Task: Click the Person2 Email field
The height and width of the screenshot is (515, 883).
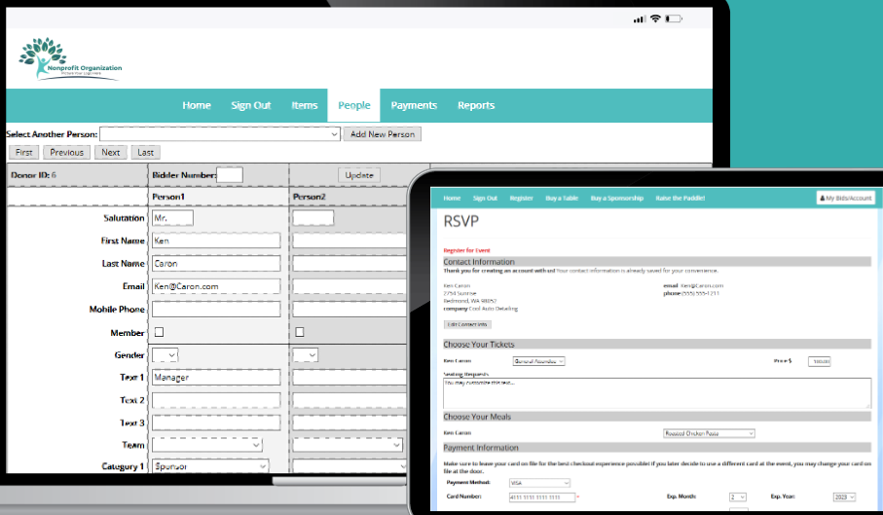Action: [x=350, y=286]
